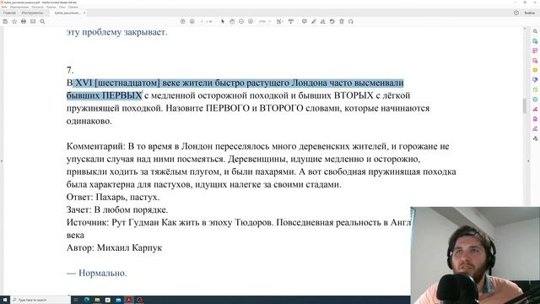Select the arrow selection tool
Screen dimensions: 540x304
point(223,21)
